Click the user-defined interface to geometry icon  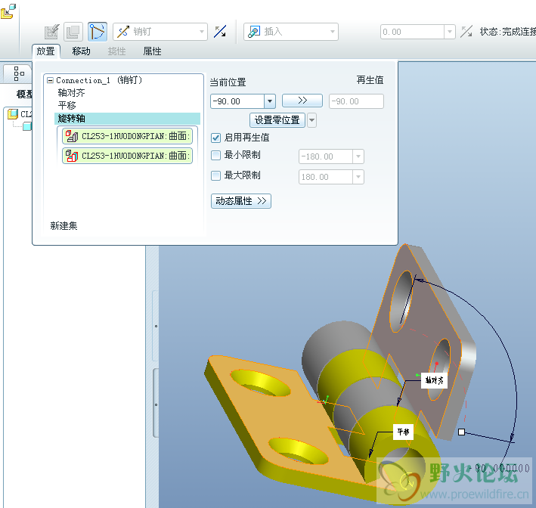point(52,33)
